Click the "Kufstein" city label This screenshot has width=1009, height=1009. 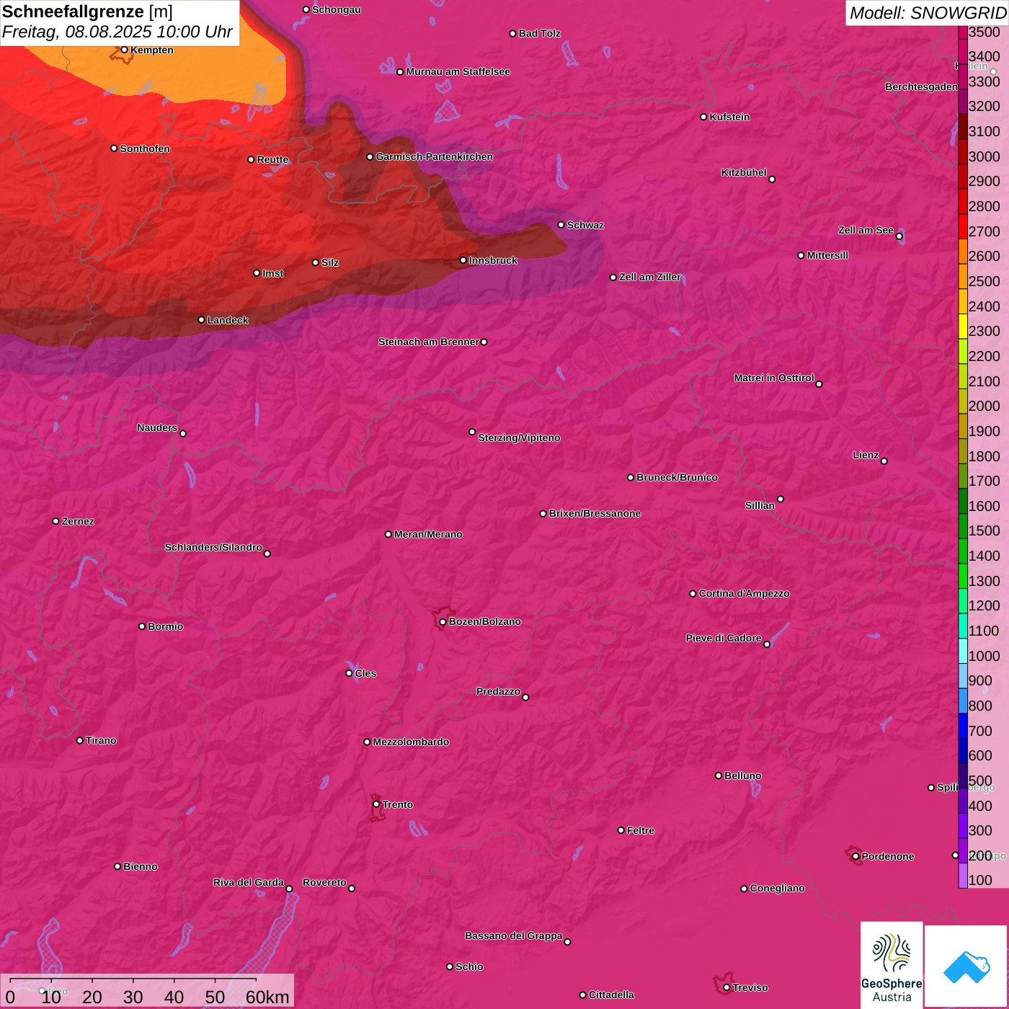[729, 117]
